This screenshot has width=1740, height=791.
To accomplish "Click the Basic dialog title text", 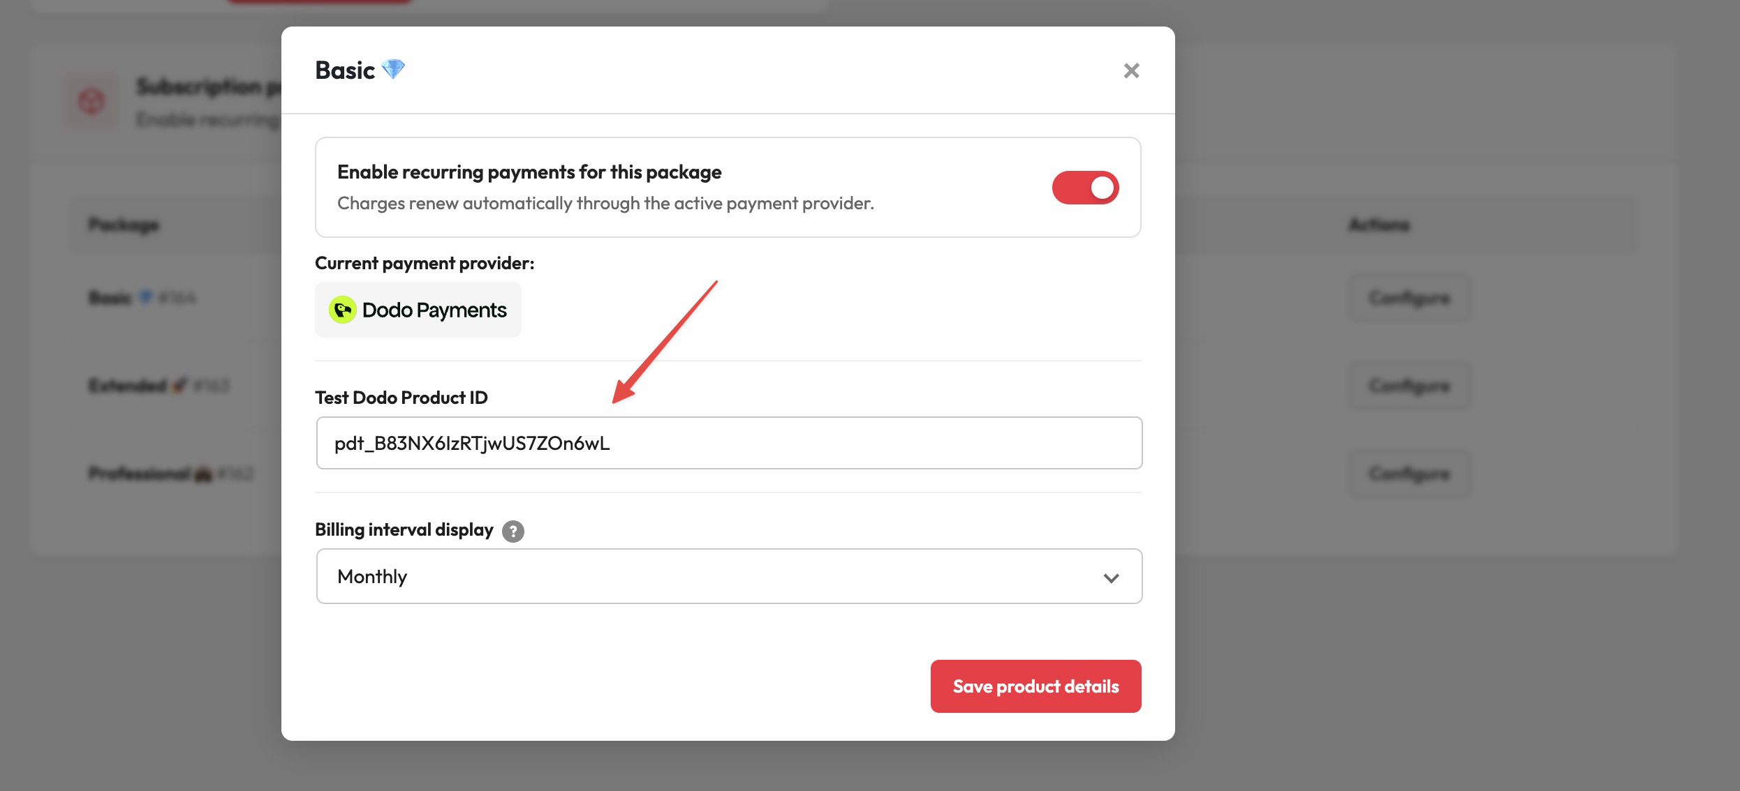I will point(345,70).
